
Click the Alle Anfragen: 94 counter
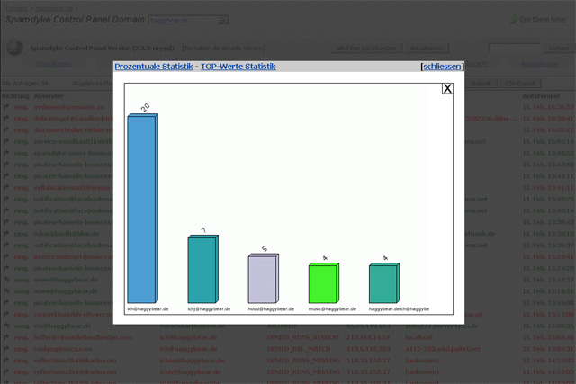25,84
